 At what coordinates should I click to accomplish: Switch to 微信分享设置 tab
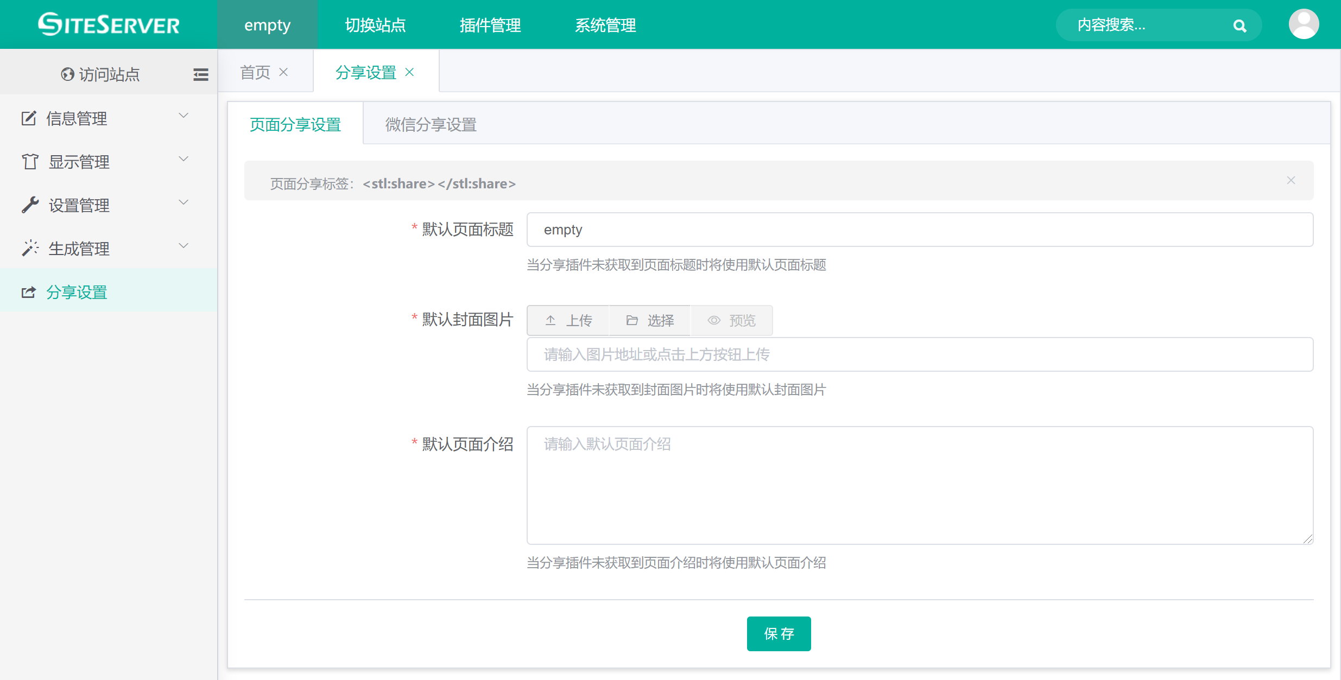431,124
